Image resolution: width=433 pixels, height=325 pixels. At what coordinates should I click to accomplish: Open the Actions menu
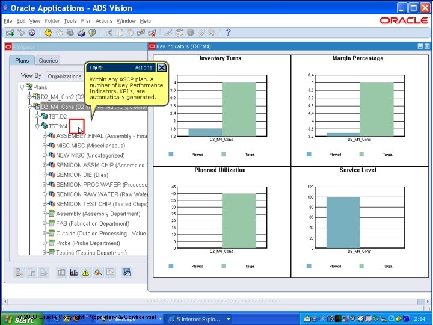[x=104, y=21]
